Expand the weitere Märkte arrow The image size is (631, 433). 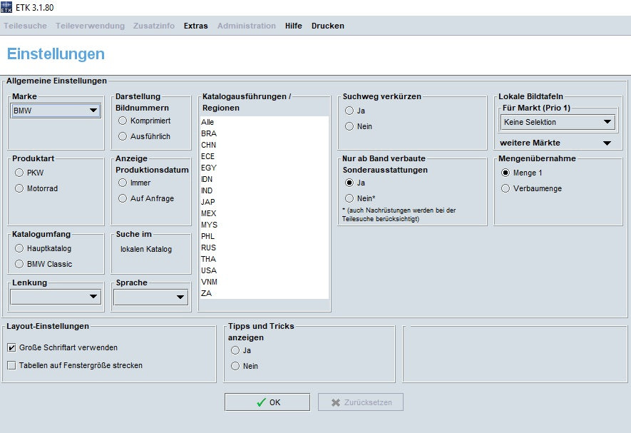point(607,143)
